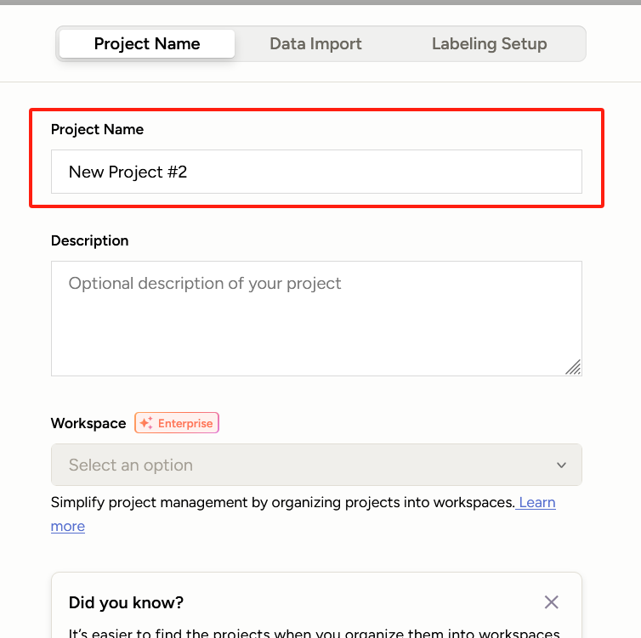Follow the 'Learn more' link
Viewport: 641px width, 638px height.
536,503
